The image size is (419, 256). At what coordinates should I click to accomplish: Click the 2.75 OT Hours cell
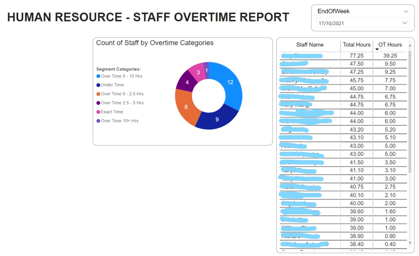390,187
